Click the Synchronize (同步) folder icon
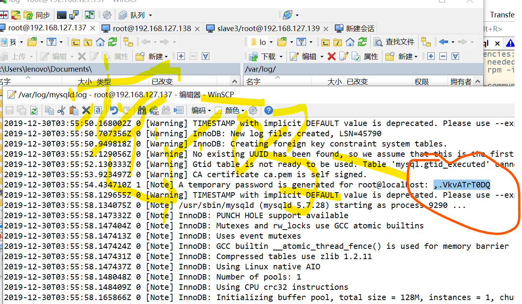The height and width of the screenshot is (304, 522). [28, 15]
